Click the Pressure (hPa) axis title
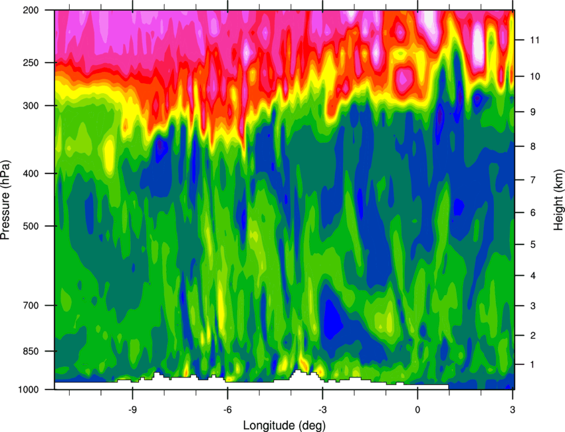This screenshot has height=432, width=565. (x=5, y=200)
